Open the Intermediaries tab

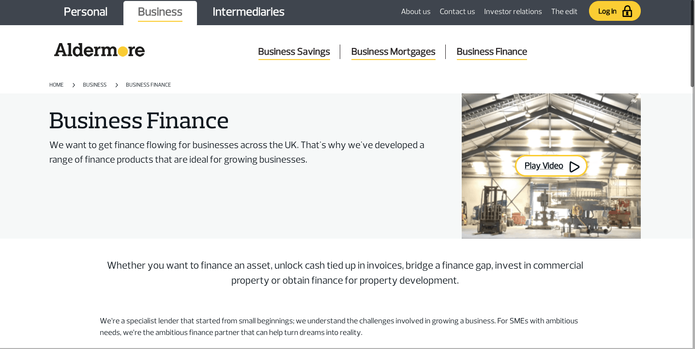(x=248, y=12)
